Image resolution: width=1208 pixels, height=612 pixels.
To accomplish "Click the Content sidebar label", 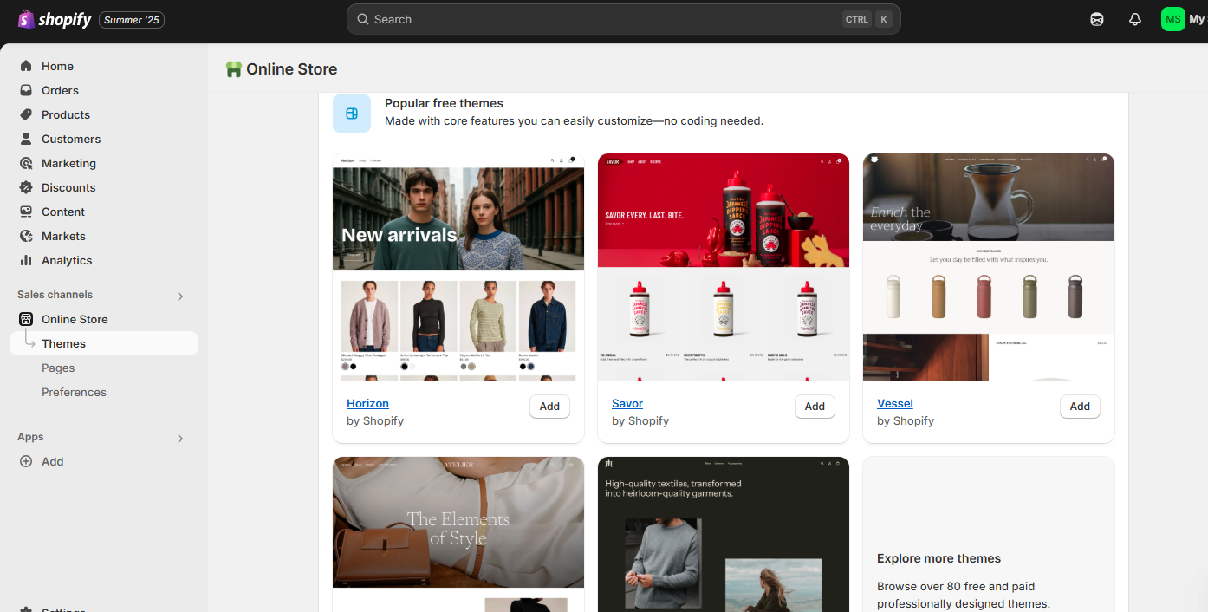I will pyautogui.click(x=63, y=212).
